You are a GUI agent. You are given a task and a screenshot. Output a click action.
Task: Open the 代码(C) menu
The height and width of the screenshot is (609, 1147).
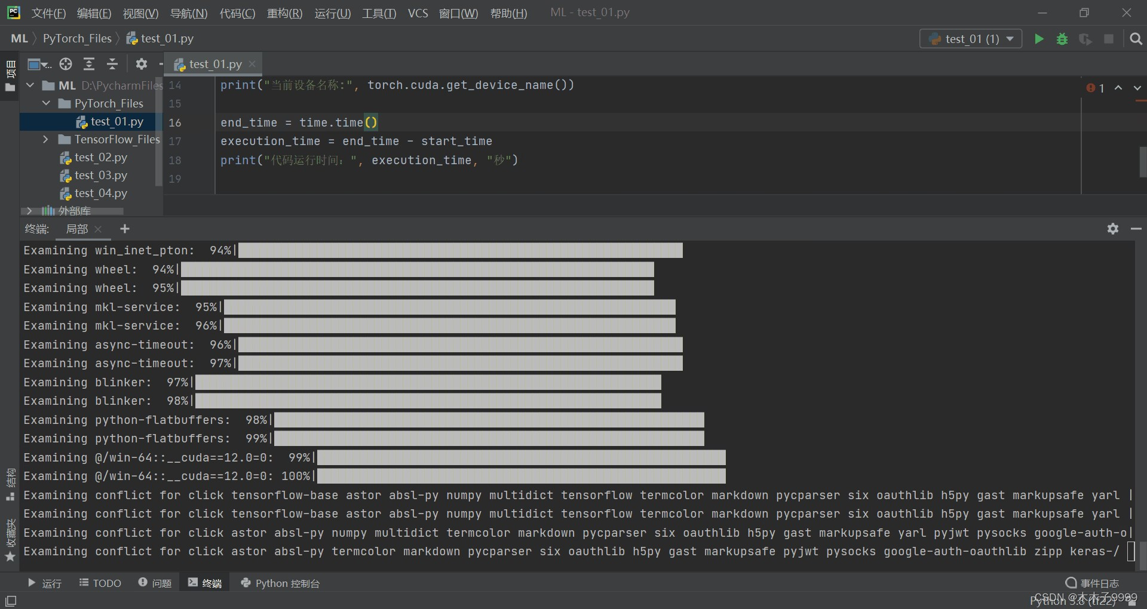point(237,13)
